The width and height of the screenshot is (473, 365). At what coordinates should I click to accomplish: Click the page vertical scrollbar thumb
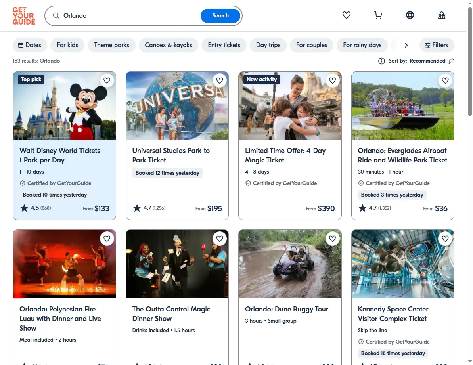pyautogui.click(x=470, y=62)
